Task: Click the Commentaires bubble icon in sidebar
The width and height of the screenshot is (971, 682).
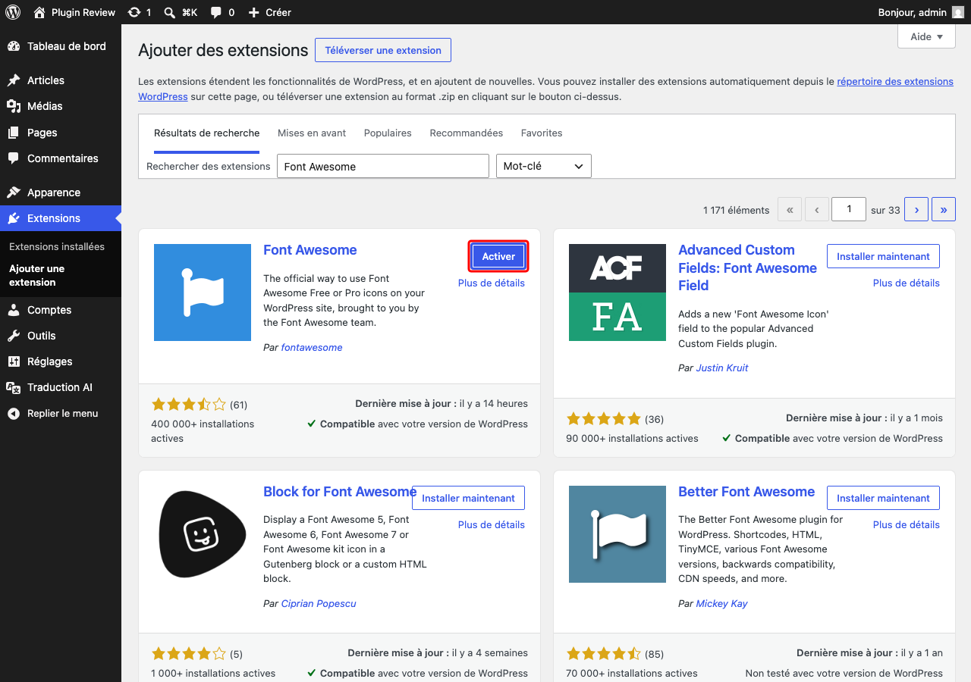Action: pos(14,158)
